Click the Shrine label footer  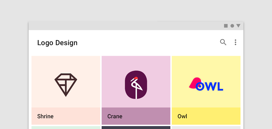coord(66,116)
